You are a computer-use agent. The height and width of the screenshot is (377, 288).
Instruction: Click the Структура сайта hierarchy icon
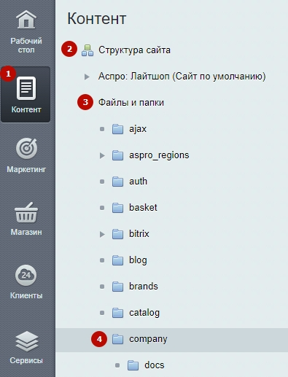[x=87, y=50]
